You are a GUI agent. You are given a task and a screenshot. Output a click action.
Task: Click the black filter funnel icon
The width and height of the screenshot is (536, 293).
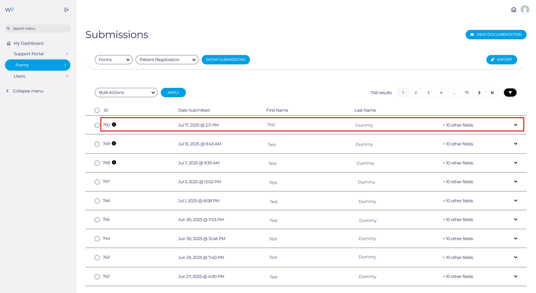510,93
